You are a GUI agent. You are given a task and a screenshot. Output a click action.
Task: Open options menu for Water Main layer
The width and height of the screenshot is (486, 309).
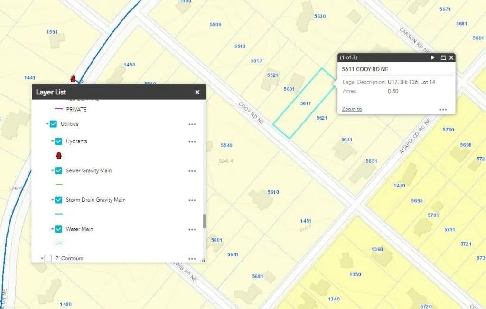coord(192,230)
